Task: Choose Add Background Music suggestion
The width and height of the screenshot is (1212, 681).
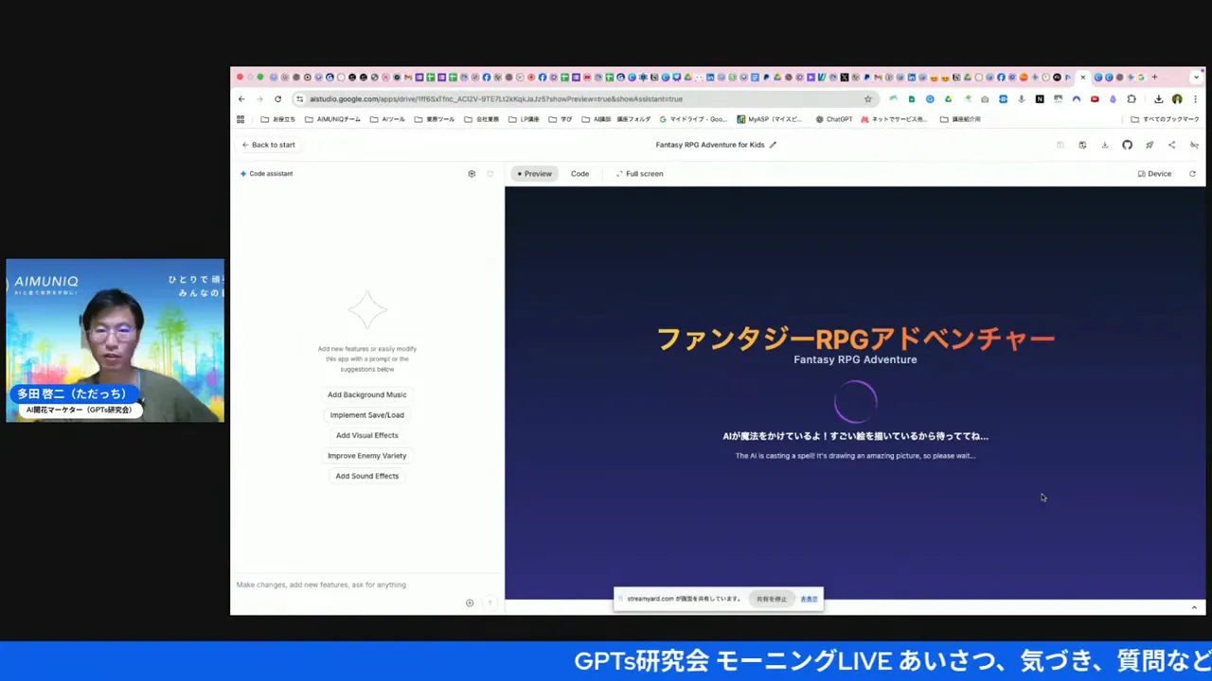Action: (367, 394)
